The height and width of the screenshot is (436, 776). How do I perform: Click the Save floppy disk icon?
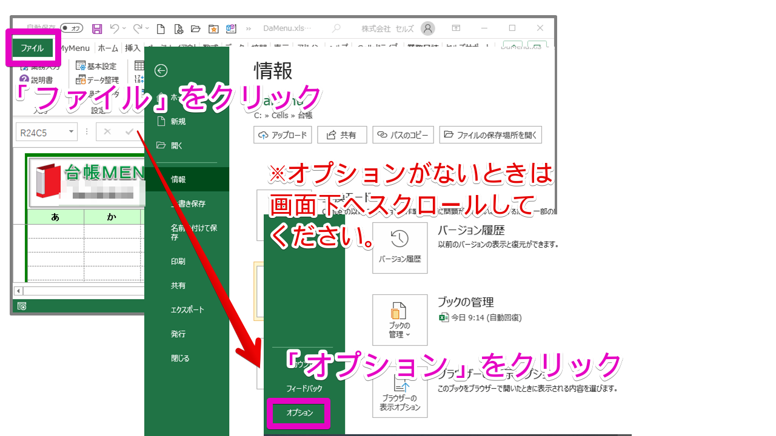pos(97,28)
